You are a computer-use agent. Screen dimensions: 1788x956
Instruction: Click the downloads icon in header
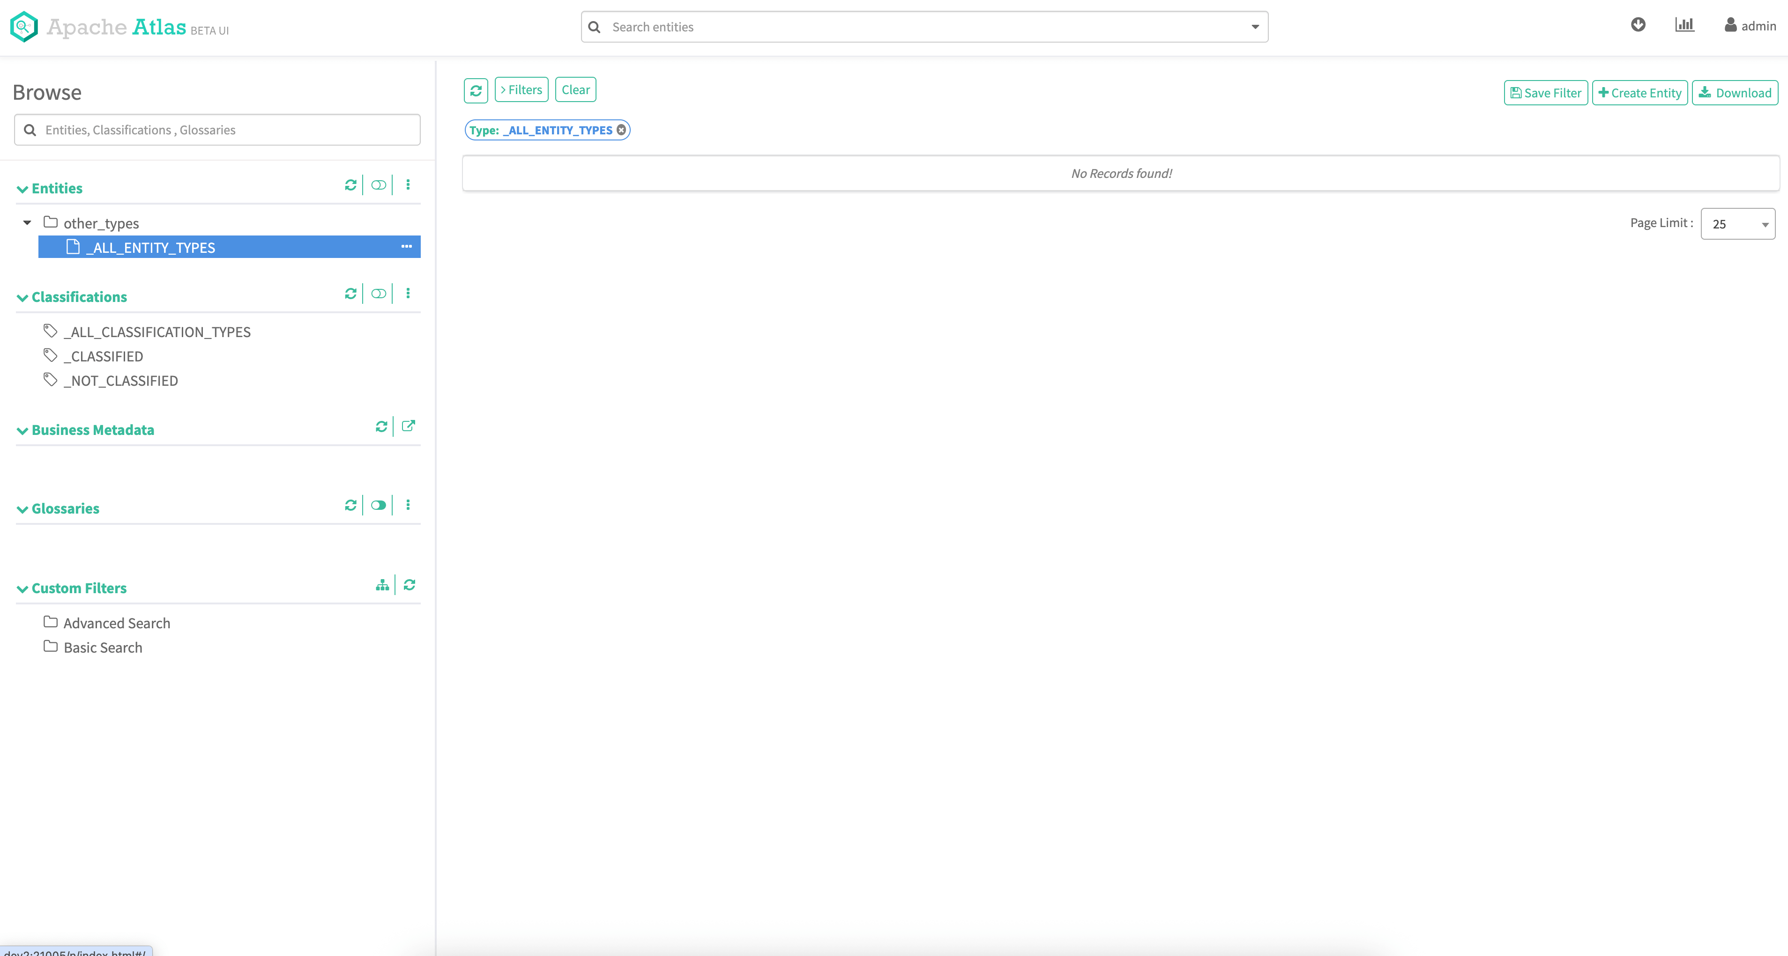click(1638, 25)
